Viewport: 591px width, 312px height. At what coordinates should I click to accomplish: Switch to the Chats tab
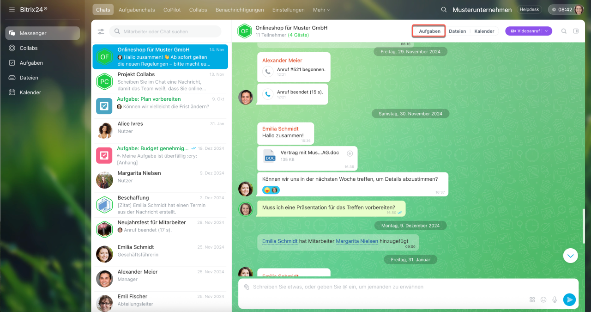click(103, 10)
